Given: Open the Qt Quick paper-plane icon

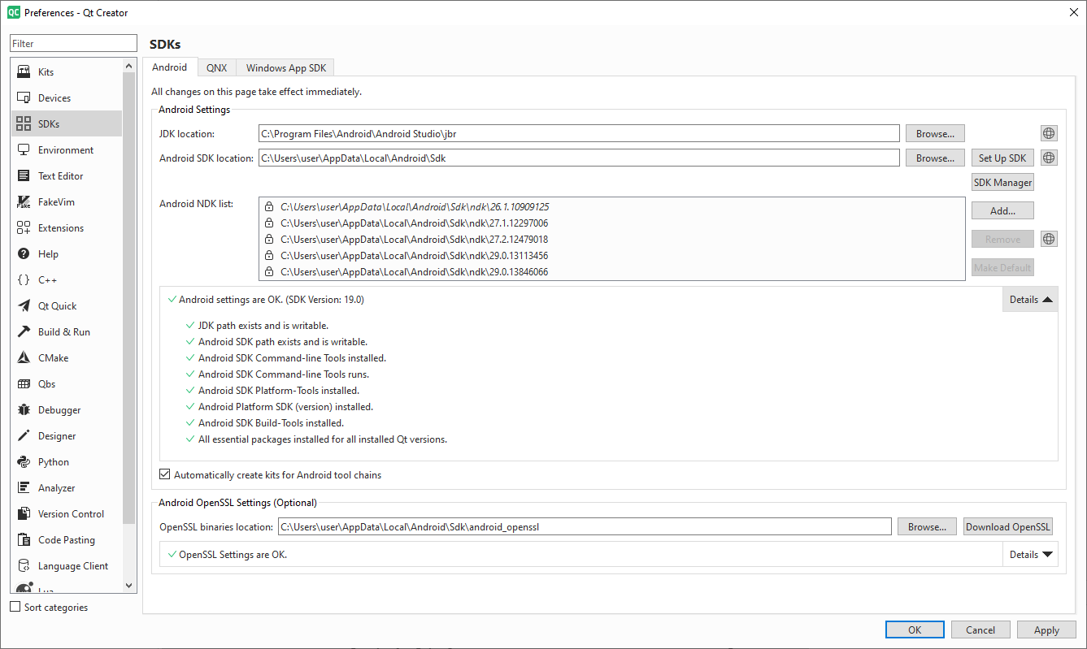Looking at the screenshot, I should [24, 306].
